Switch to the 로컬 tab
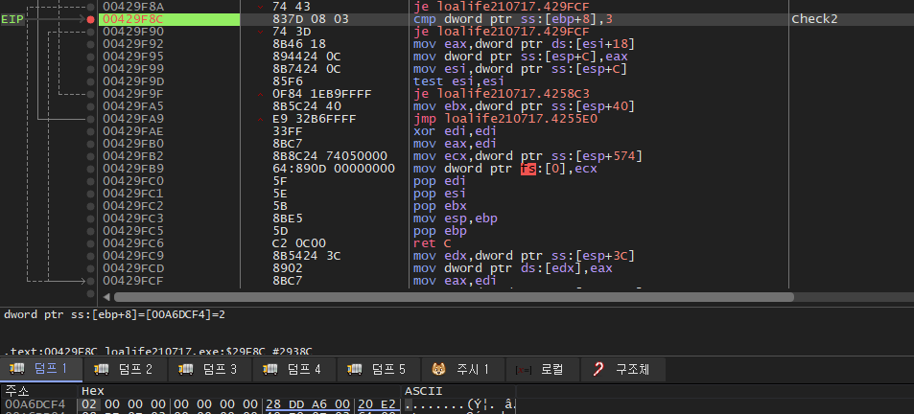Viewport: 914px width, 414px height. click(542, 369)
